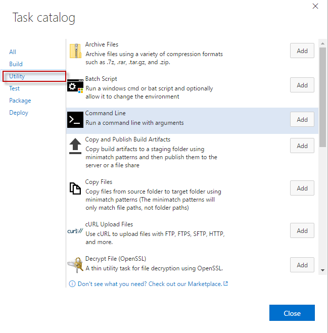The width and height of the screenshot is (328, 333).
Task: Select the Test category
Action: tap(14, 88)
